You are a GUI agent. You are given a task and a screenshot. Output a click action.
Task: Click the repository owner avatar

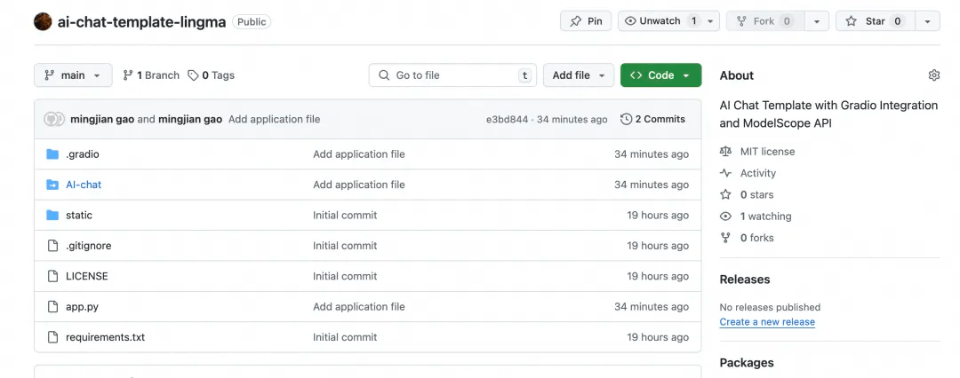point(43,21)
